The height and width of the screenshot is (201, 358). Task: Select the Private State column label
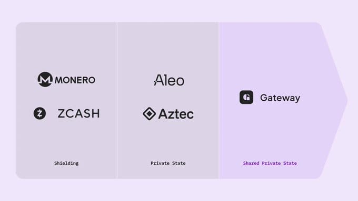point(168,163)
